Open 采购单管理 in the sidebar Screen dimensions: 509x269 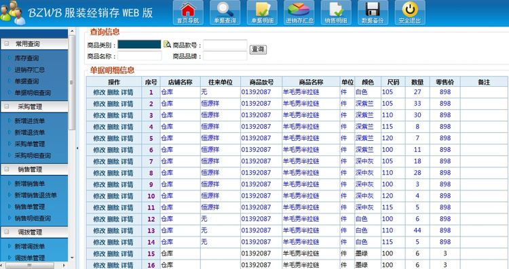30,144
